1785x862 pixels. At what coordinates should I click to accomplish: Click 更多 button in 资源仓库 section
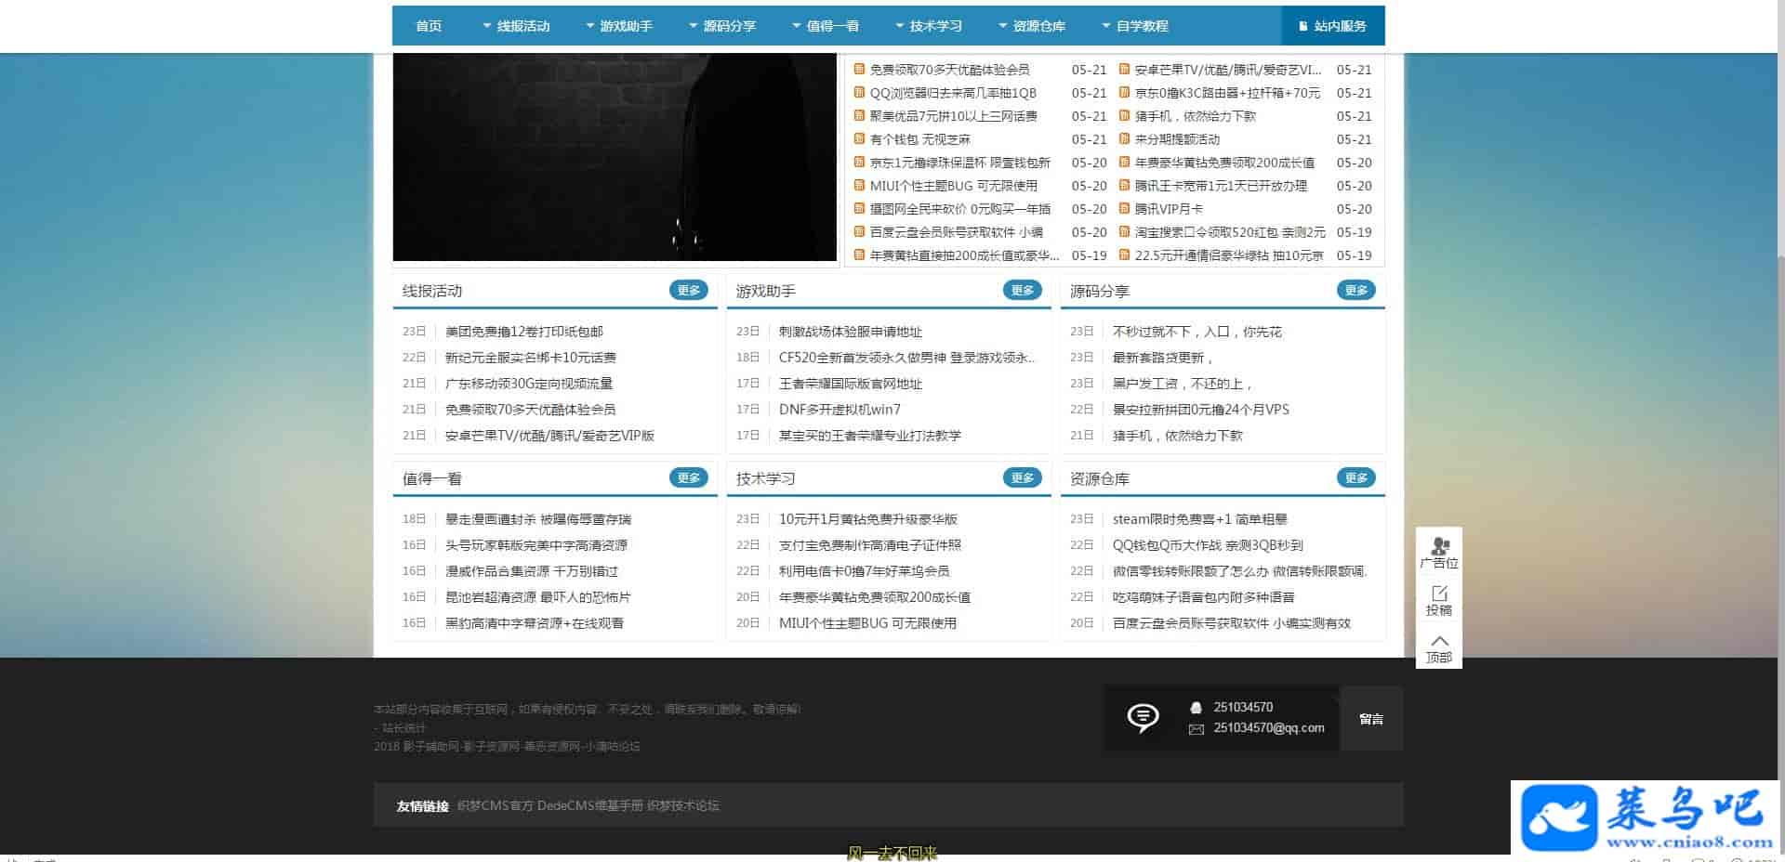click(1356, 478)
